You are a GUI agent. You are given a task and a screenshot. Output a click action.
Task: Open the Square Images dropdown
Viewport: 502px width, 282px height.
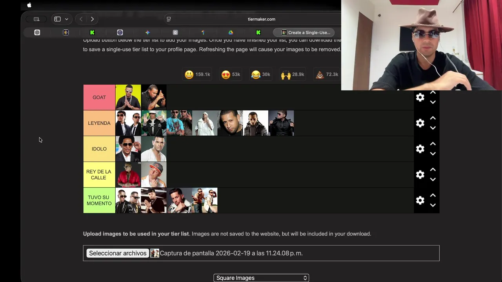pyautogui.click(x=261, y=278)
